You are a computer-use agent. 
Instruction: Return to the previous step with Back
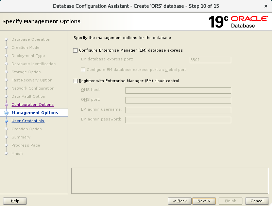click(180, 201)
